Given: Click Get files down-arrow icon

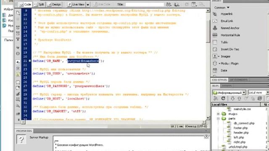Looking at the screenshot, I should (x=232, y=99).
